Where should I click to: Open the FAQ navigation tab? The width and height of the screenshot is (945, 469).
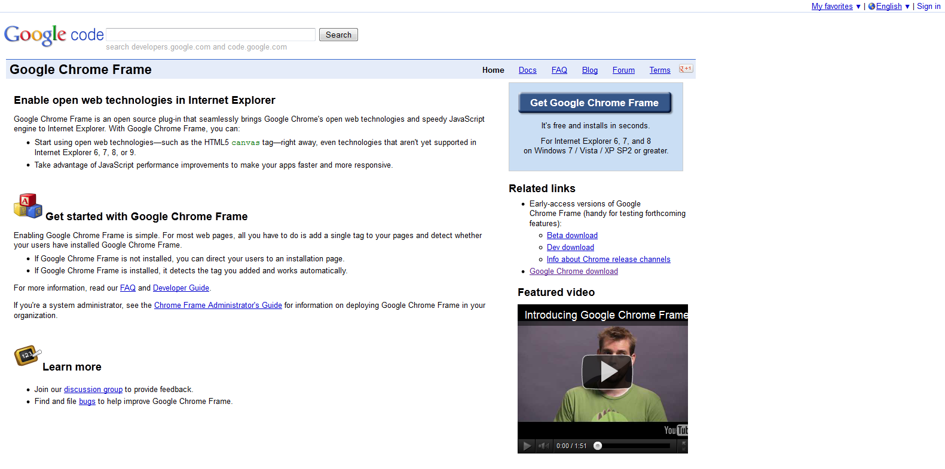[x=559, y=70]
